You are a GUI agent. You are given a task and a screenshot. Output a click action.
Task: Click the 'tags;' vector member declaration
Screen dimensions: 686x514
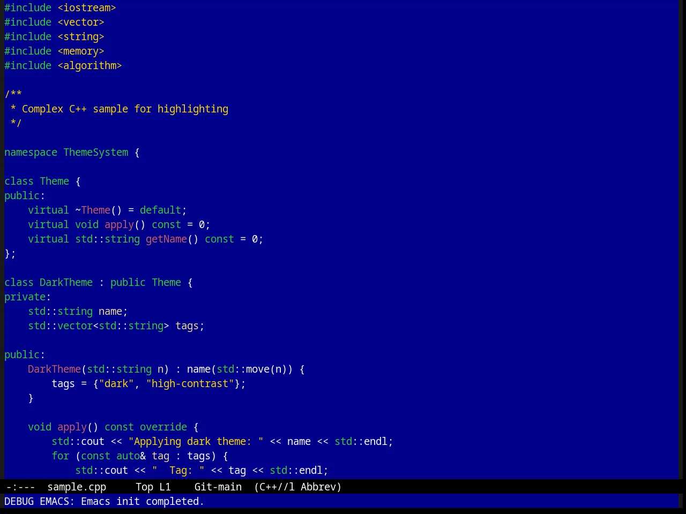[190, 326]
